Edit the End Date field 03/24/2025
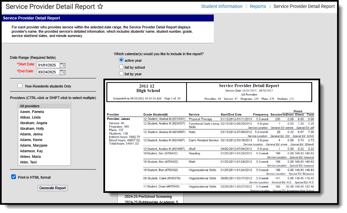The height and width of the screenshot is (213, 347). [x=48, y=72]
